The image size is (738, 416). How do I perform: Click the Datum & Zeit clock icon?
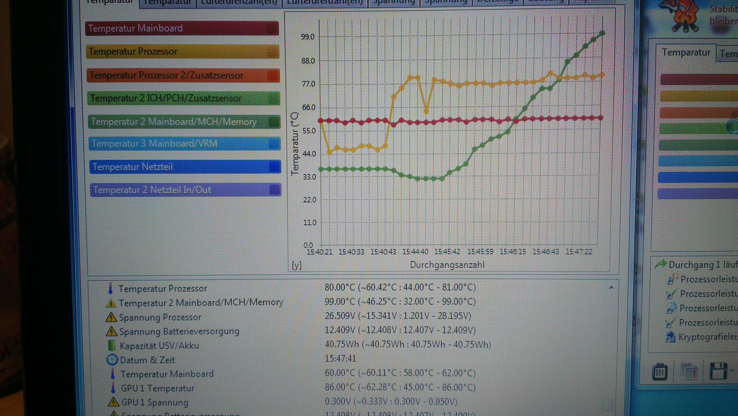(112, 360)
